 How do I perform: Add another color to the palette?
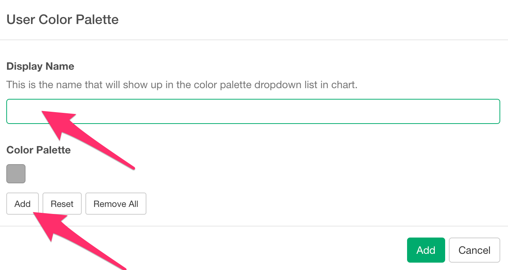coord(23,204)
